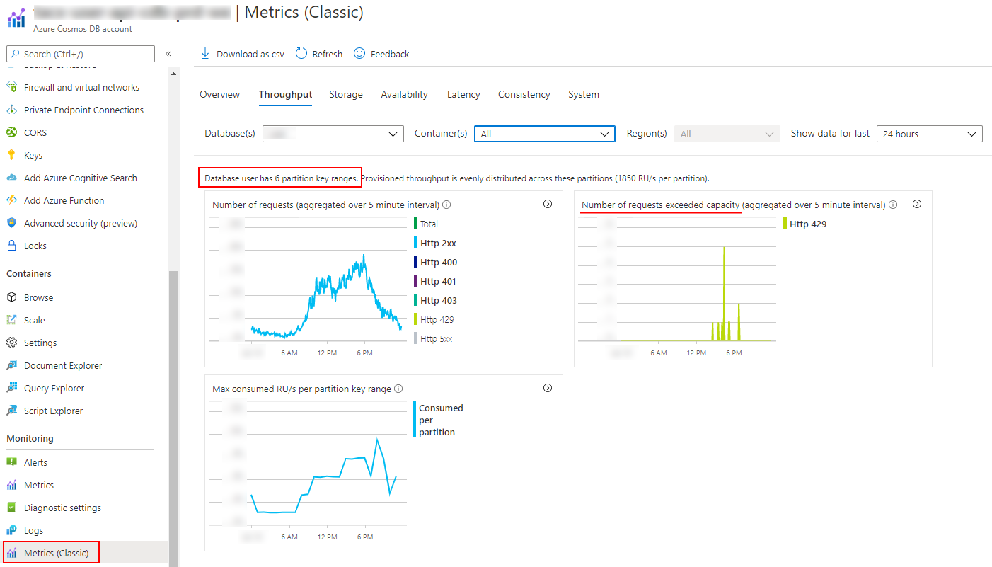Toggle Http 429 in exceeded capacity chart
992x567 pixels.
(x=807, y=224)
